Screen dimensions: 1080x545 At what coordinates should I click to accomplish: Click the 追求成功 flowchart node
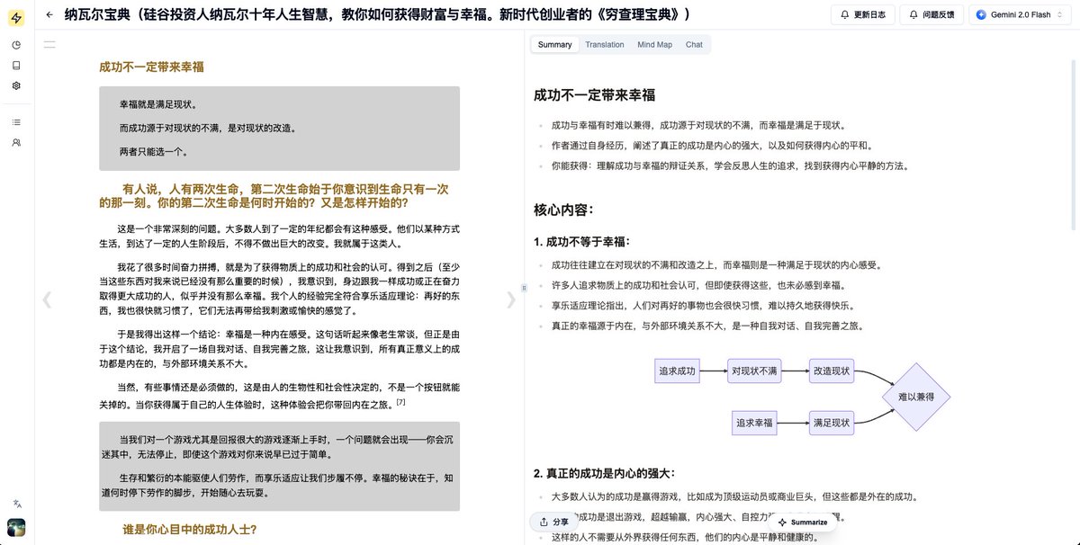click(x=677, y=371)
